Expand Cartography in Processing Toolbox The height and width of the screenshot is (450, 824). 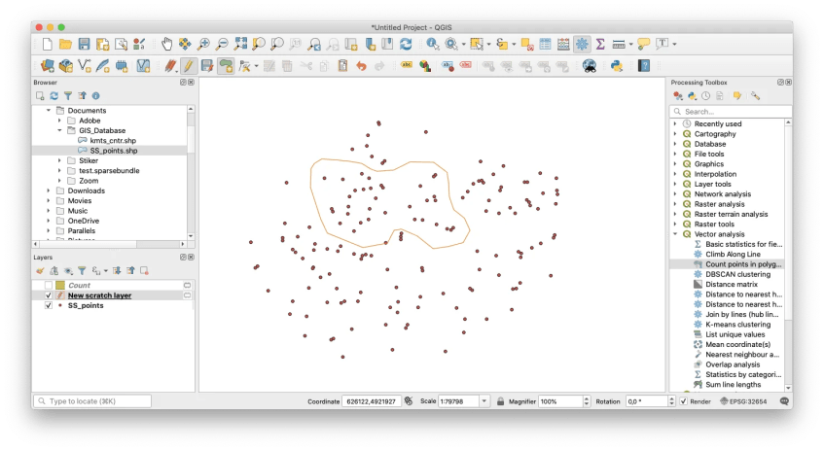coord(675,134)
